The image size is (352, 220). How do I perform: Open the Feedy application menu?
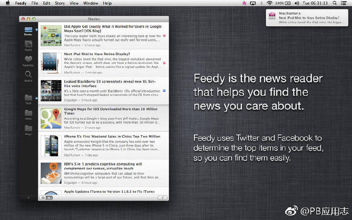20,3
